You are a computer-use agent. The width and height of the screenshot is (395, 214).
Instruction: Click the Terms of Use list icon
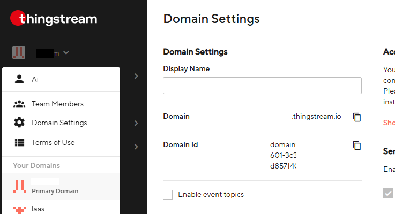(x=19, y=143)
